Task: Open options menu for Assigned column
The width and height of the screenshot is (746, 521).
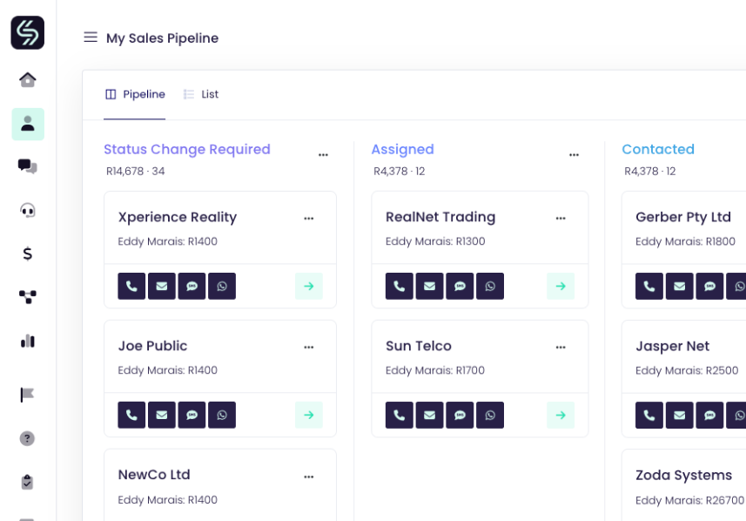Action: pos(574,155)
